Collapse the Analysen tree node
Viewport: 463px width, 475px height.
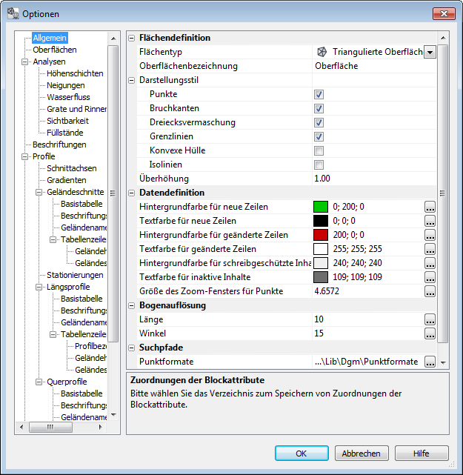pyautogui.click(x=24, y=62)
